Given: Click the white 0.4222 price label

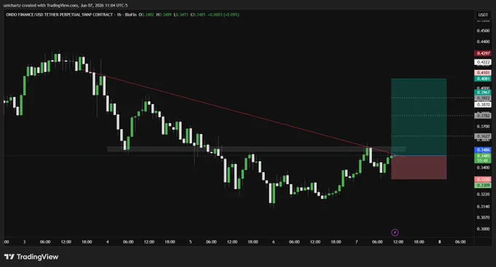Looking at the screenshot, I should (x=483, y=62).
